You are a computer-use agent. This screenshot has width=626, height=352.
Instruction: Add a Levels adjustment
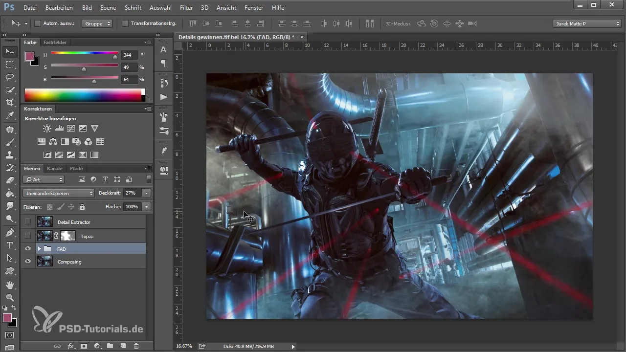click(x=59, y=129)
